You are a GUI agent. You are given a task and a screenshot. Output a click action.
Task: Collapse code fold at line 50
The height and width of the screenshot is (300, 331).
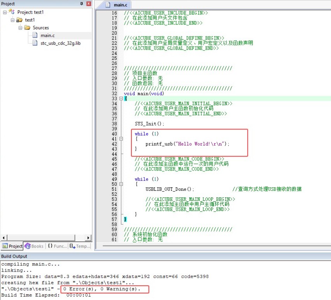coord(121,184)
